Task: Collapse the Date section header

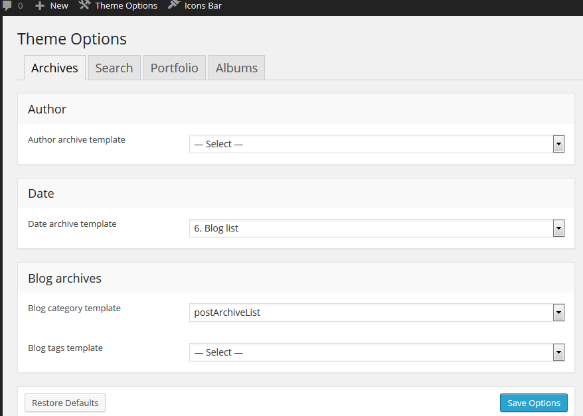Action: (295, 194)
